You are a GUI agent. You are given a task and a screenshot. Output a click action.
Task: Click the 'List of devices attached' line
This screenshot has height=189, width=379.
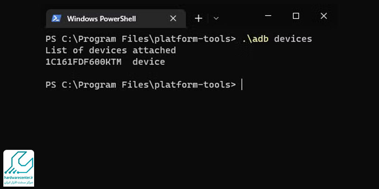pyautogui.click(x=110, y=50)
